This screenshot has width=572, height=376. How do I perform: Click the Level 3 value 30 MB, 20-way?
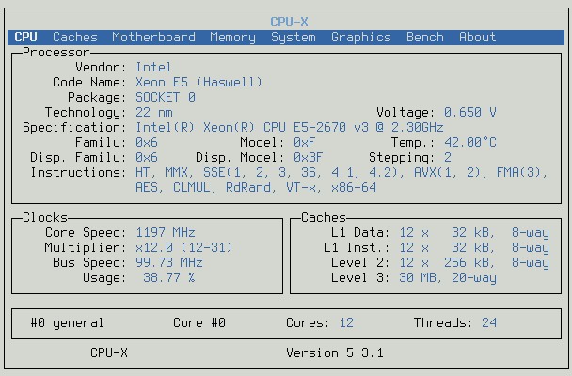[448, 278]
